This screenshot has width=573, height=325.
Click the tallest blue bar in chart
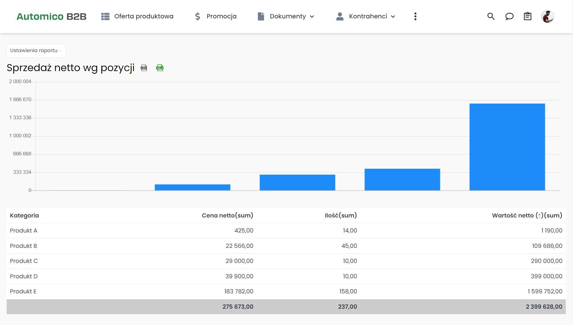click(507, 147)
